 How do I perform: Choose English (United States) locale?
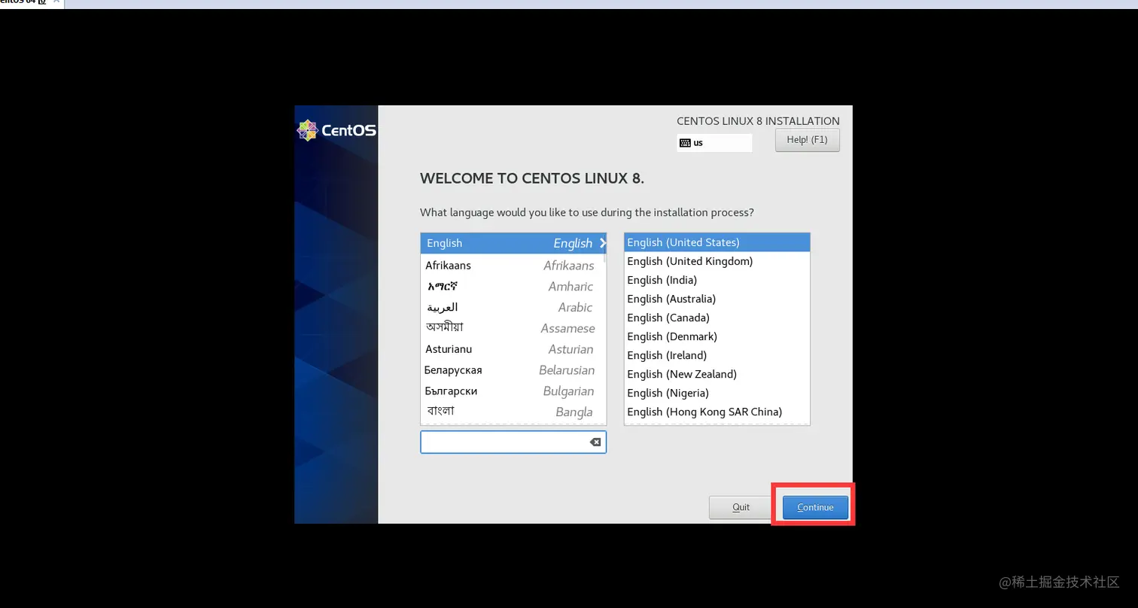point(717,242)
